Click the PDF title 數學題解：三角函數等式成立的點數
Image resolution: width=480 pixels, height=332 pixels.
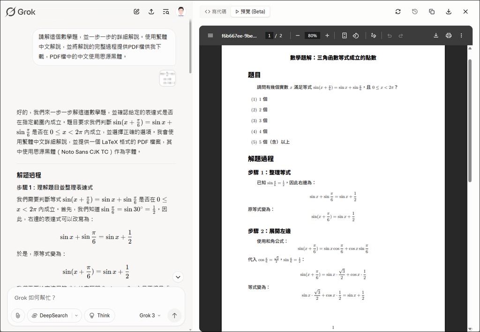pos(333,58)
